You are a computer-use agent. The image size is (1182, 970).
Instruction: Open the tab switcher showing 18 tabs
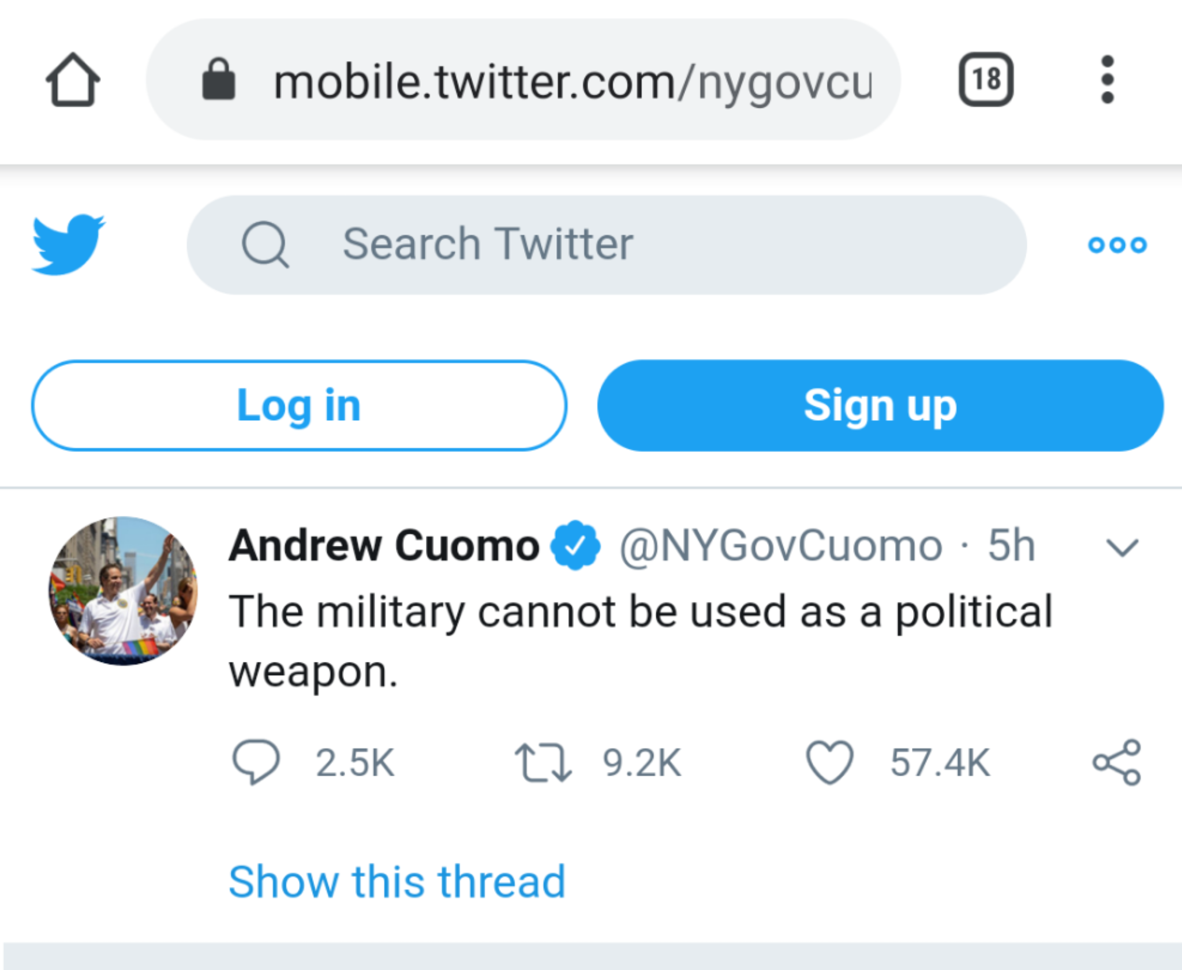click(986, 80)
